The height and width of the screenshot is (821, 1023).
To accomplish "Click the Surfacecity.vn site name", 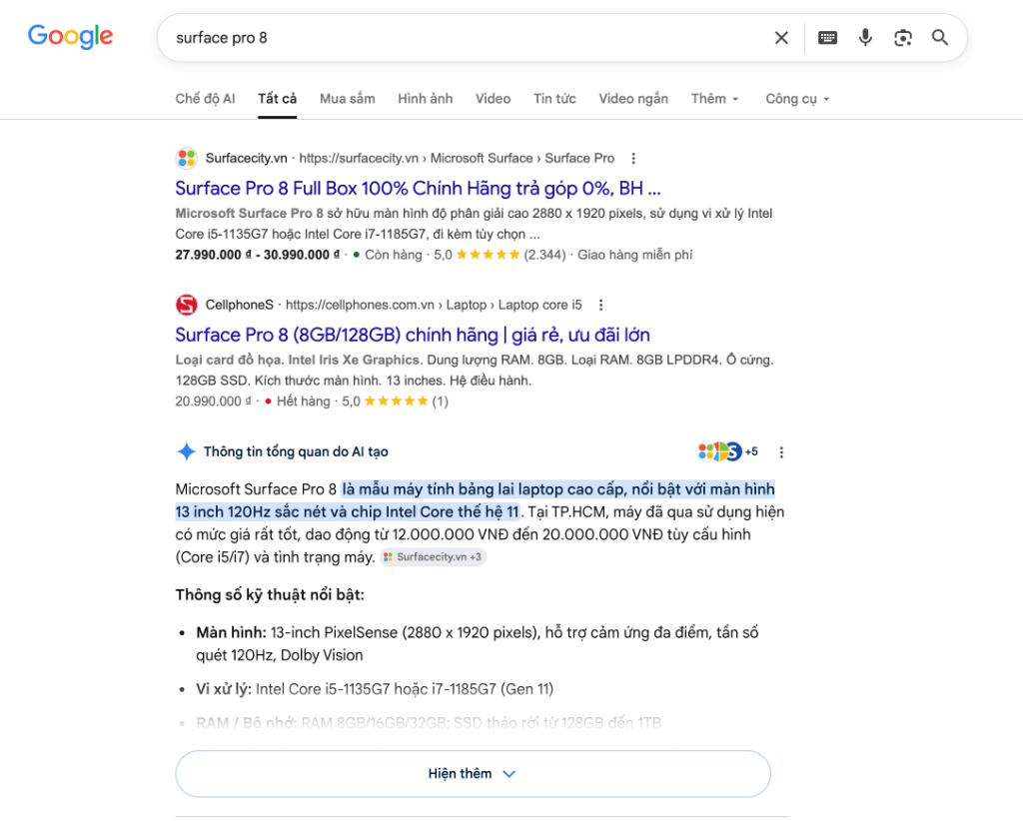I will tap(246, 159).
